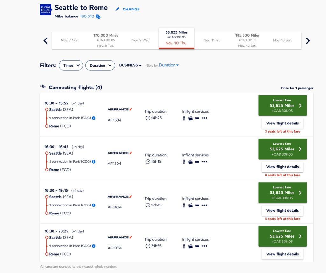326x273 pixels.
Task: Click the airplane icon beside Connecting flights
Action: coord(43,87)
